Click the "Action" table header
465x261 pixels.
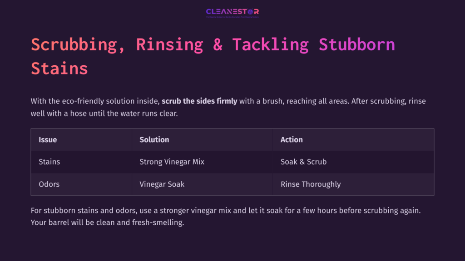(292, 140)
